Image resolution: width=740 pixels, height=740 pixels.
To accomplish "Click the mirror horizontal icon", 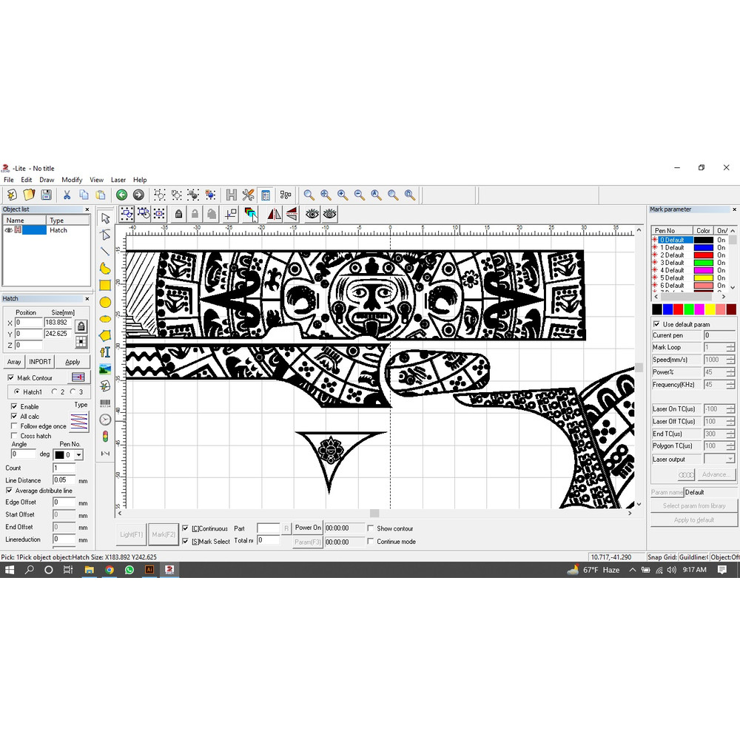I will [x=274, y=215].
